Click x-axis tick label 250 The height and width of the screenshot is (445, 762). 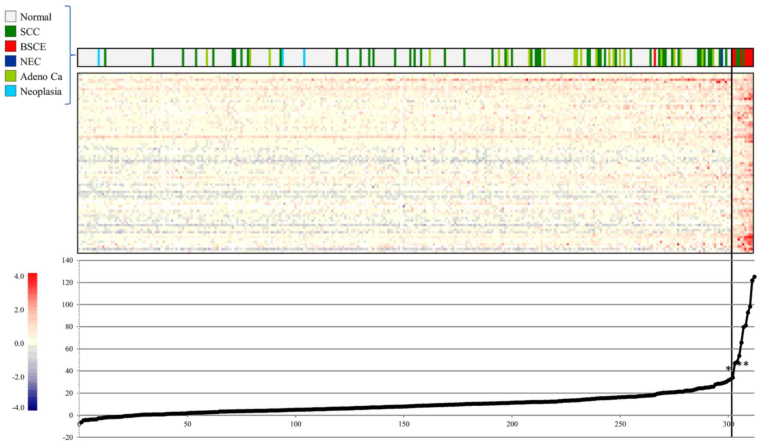tap(620, 424)
